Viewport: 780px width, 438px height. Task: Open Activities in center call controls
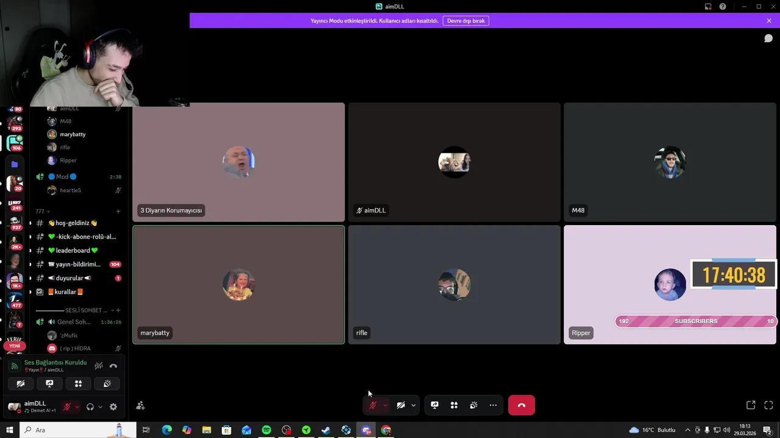454,405
